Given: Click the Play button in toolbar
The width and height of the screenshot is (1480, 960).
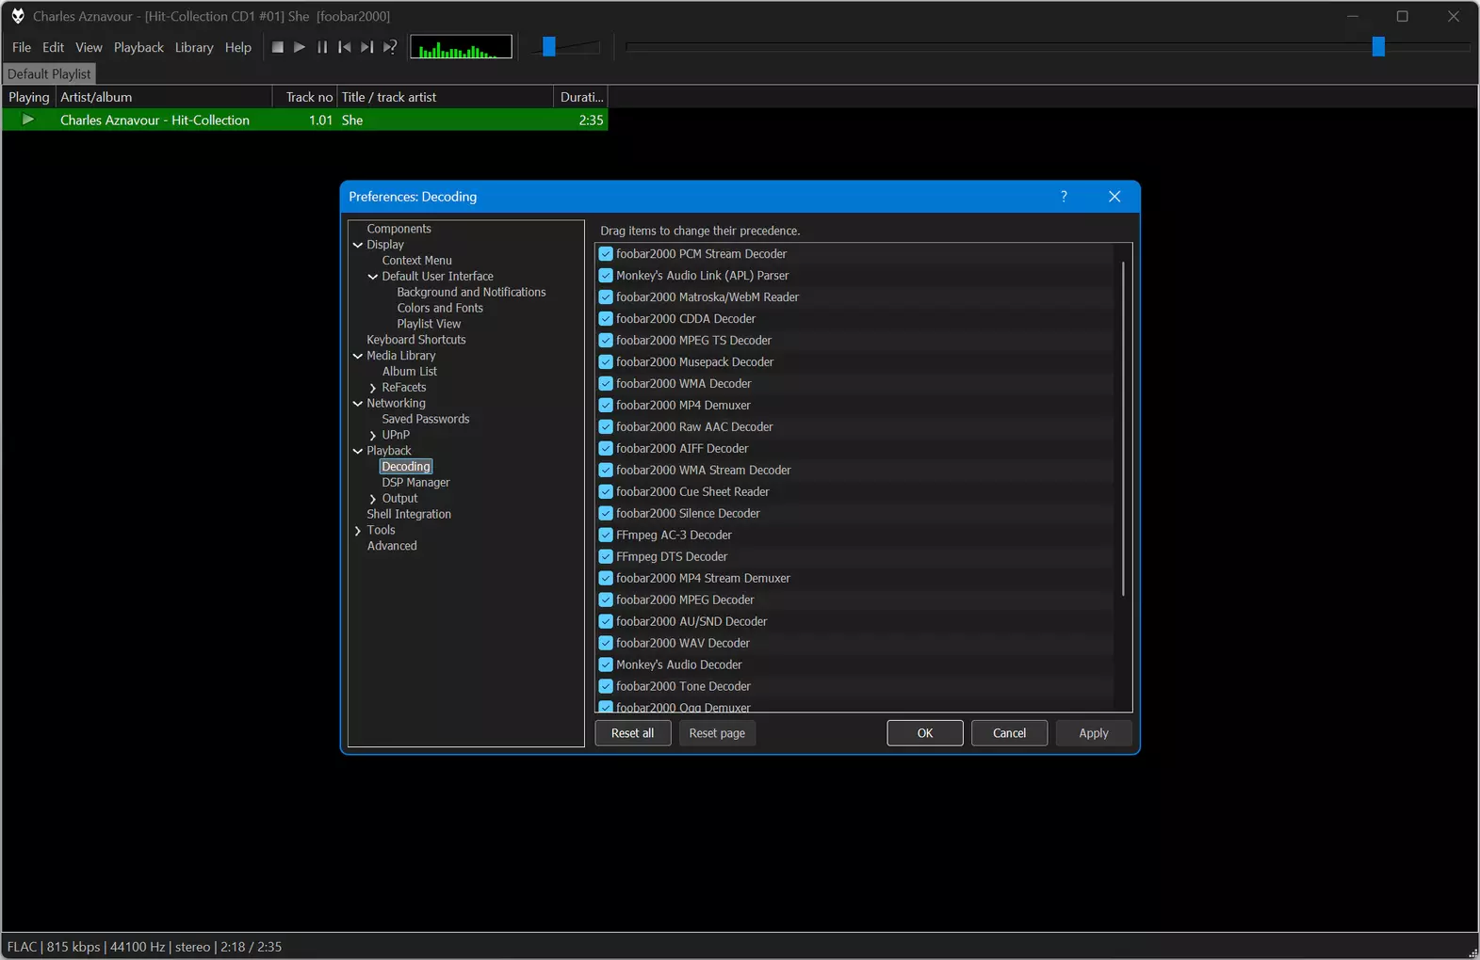Looking at the screenshot, I should click(300, 47).
